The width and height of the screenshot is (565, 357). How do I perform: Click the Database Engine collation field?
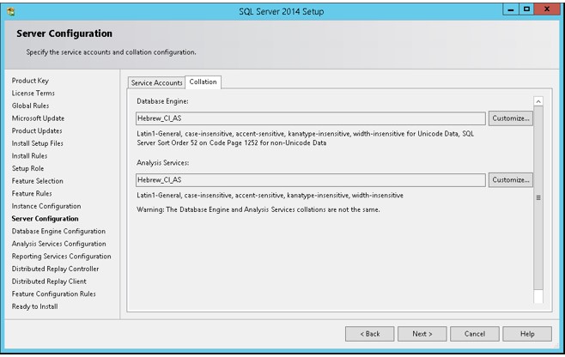(311, 118)
